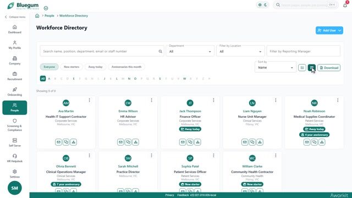Email Ava Martin via envelope icon
Viewport: 352px width, 198px height.
pos(59,142)
